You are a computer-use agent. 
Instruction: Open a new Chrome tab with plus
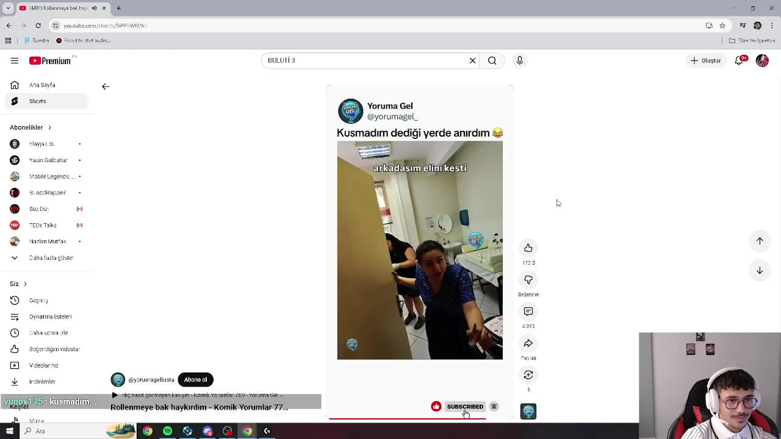tap(118, 8)
